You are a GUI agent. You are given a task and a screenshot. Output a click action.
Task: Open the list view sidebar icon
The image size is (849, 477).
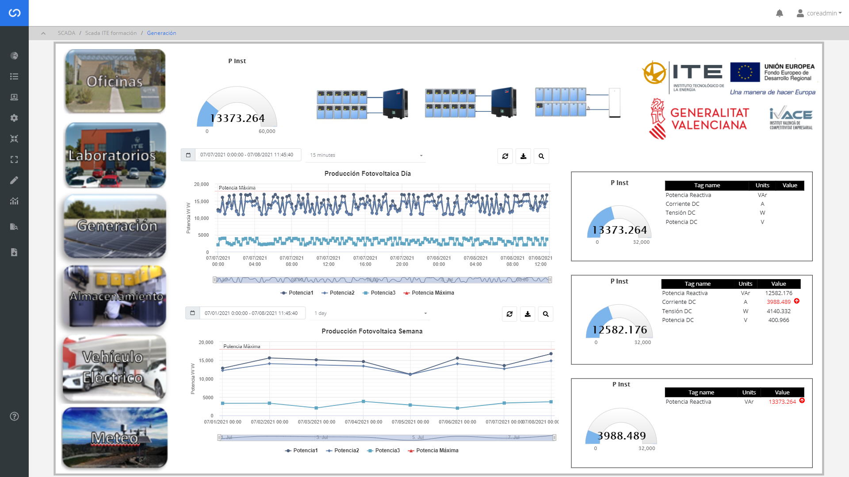(x=14, y=76)
